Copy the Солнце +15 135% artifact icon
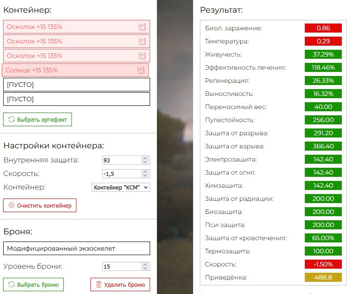350x294 pixels. [141, 70]
